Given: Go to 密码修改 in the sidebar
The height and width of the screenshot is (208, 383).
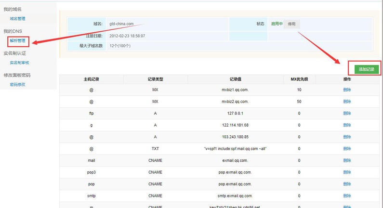Looking at the screenshot, I should [17, 84].
